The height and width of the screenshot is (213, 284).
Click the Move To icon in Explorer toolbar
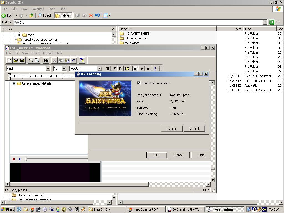coord(78,16)
